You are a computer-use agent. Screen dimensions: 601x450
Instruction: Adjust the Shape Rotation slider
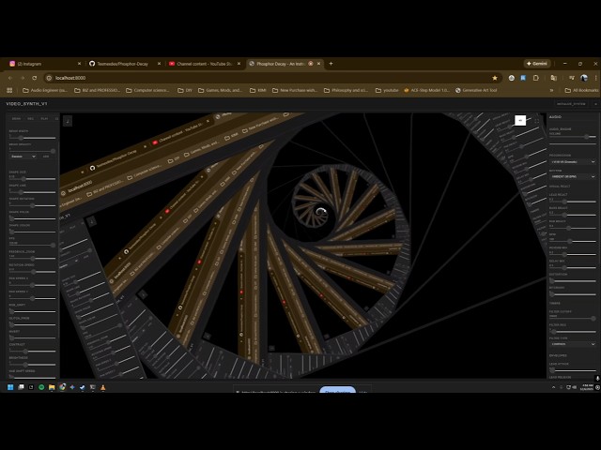point(33,205)
